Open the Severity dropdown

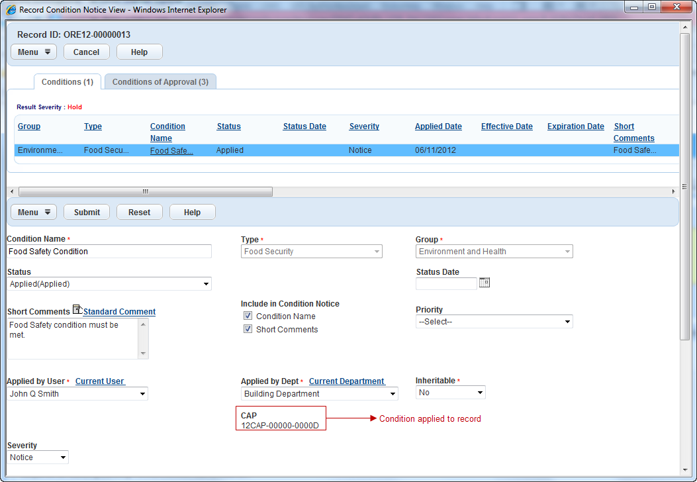point(38,458)
